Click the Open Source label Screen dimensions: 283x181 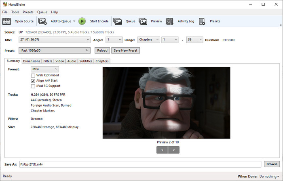tap(24, 21)
